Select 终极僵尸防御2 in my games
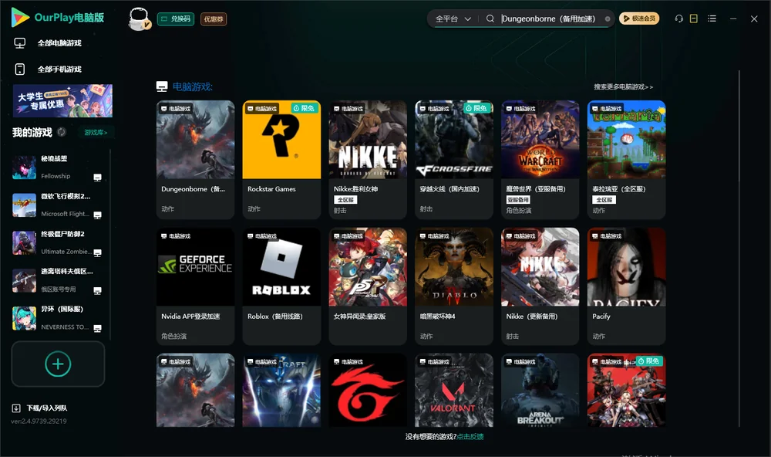The image size is (771, 457). click(x=56, y=242)
